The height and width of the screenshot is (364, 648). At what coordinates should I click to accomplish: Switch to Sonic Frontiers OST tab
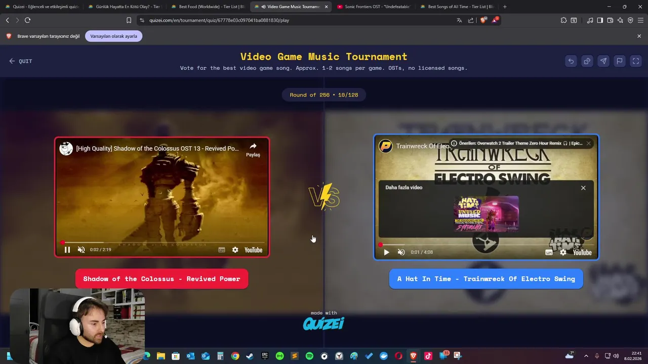[x=374, y=7]
